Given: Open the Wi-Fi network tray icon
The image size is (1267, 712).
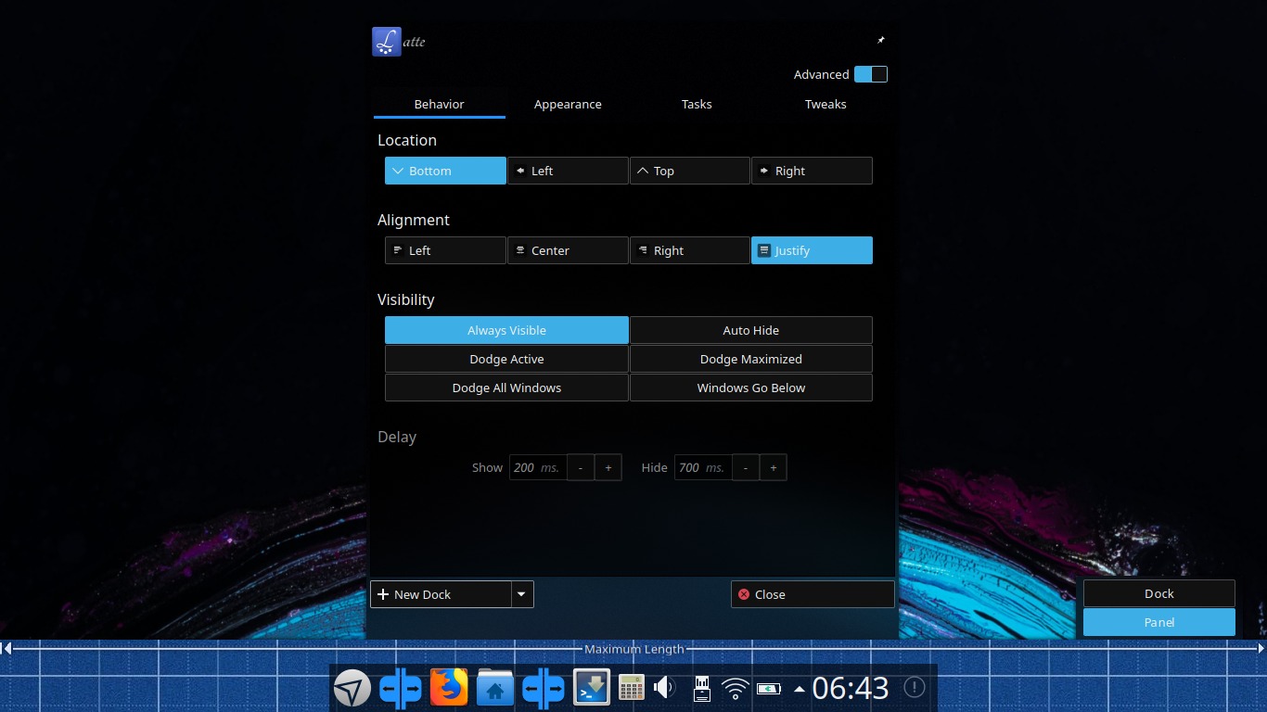Looking at the screenshot, I should click(736, 688).
